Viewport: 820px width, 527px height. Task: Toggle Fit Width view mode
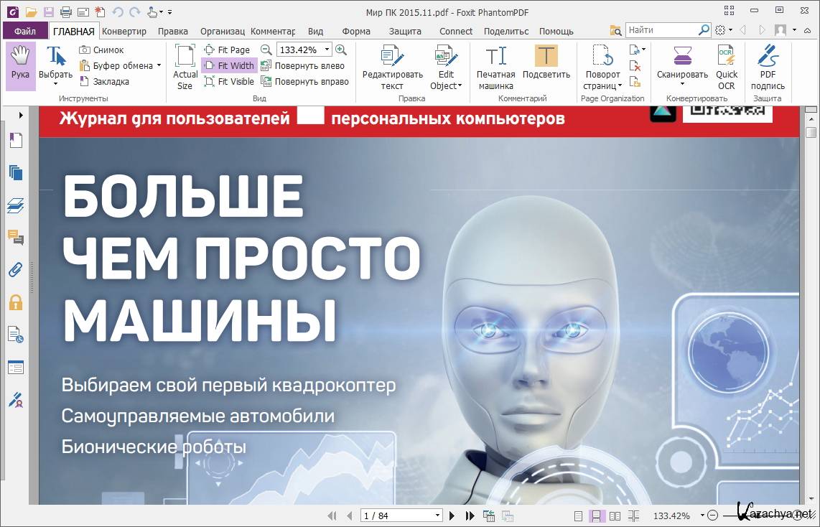tap(229, 65)
